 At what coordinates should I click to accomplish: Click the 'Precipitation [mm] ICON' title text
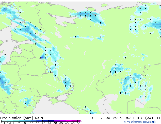(x=22, y=118)
